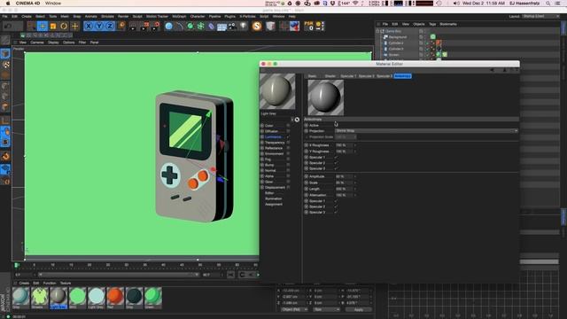
Task: Open Object Manager Tags menu
Action: pos(432,24)
